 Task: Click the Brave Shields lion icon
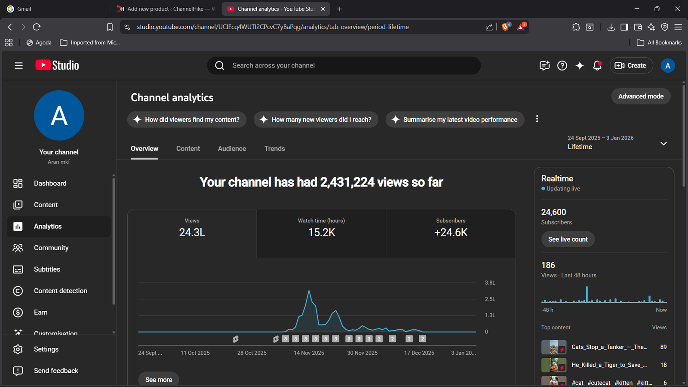(x=506, y=27)
